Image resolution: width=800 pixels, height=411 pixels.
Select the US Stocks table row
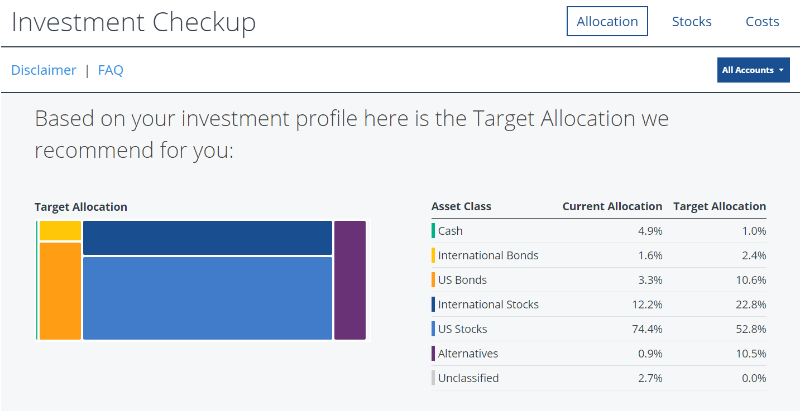click(x=598, y=329)
